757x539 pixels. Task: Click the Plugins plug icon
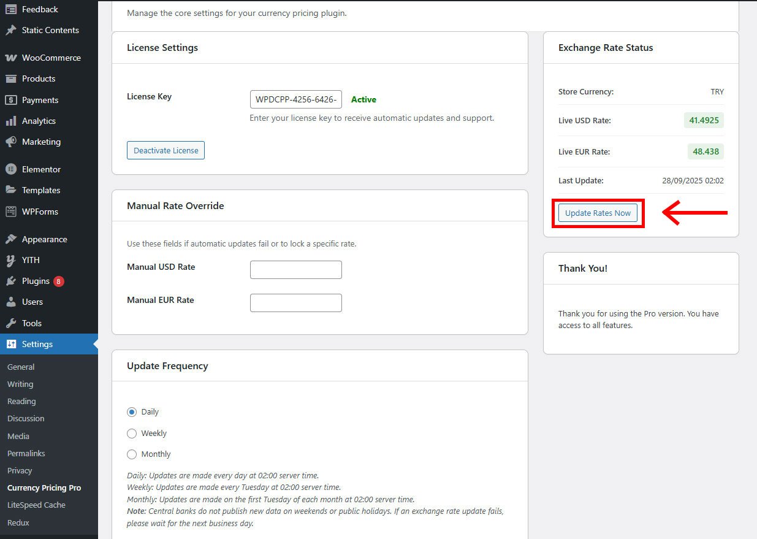pyautogui.click(x=11, y=281)
